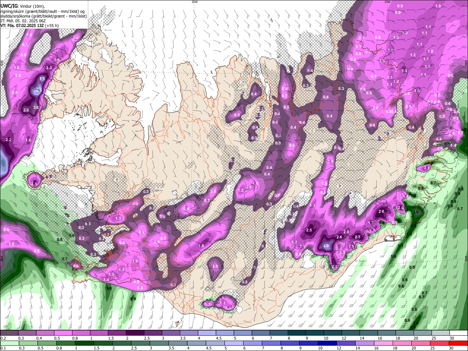Click the 1.9 snowfall value on the map
The image size is (468, 351).
(404, 71)
